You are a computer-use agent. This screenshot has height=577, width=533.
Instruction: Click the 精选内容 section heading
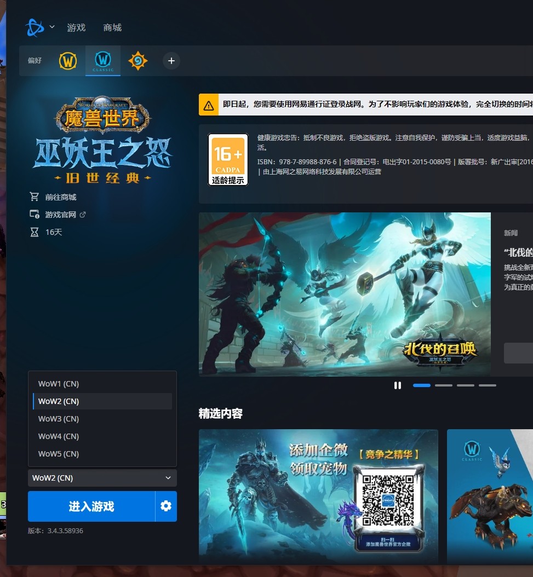pyautogui.click(x=221, y=414)
